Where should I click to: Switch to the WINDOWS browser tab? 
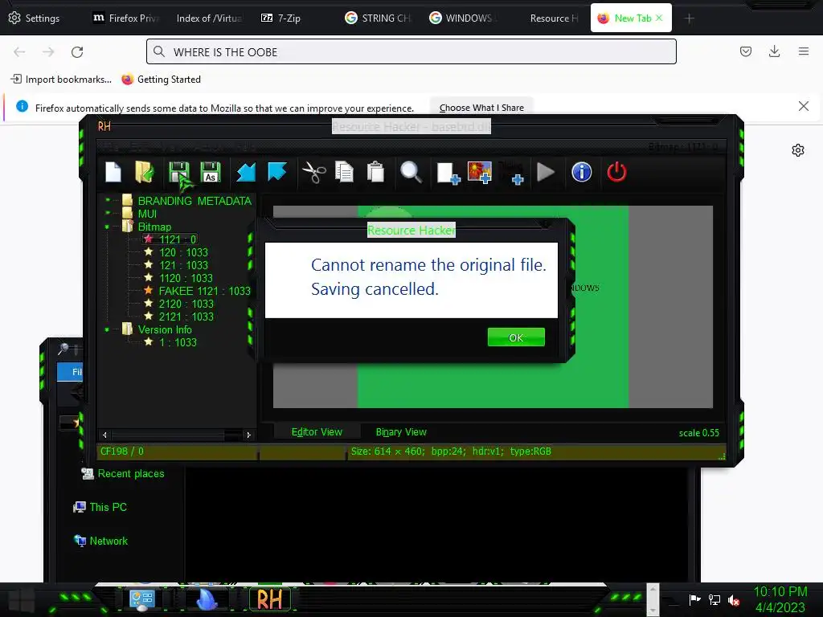click(x=462, y=18)
